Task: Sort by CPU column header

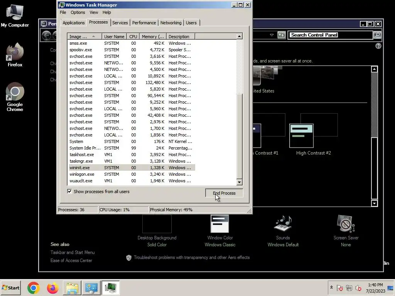Action: (133, 37)
